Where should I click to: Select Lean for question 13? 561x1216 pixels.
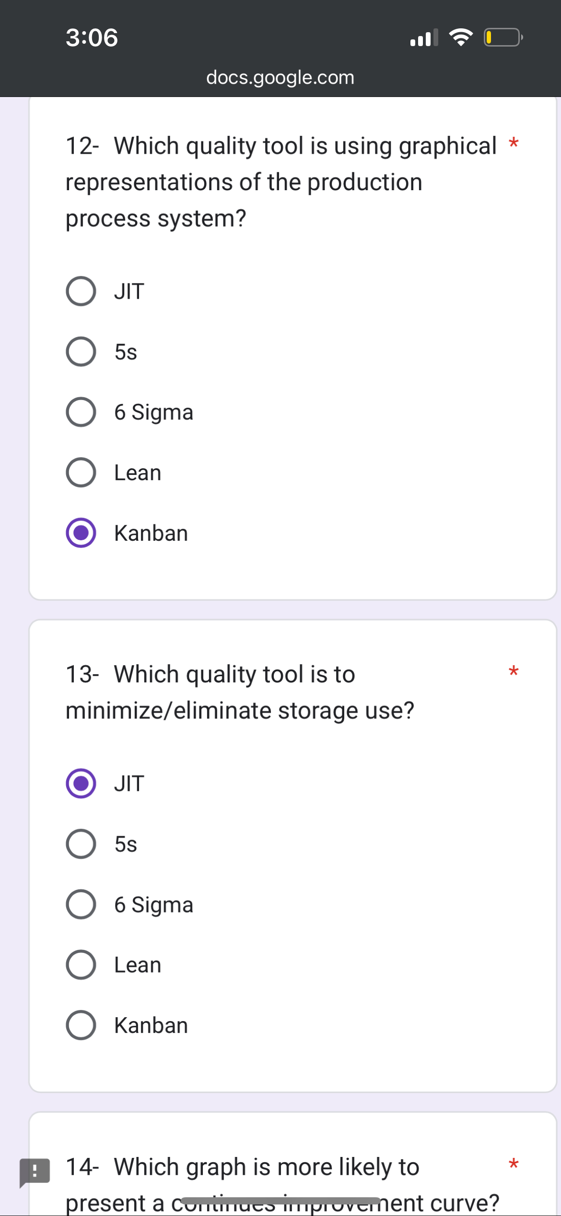[x=82, y=965]
